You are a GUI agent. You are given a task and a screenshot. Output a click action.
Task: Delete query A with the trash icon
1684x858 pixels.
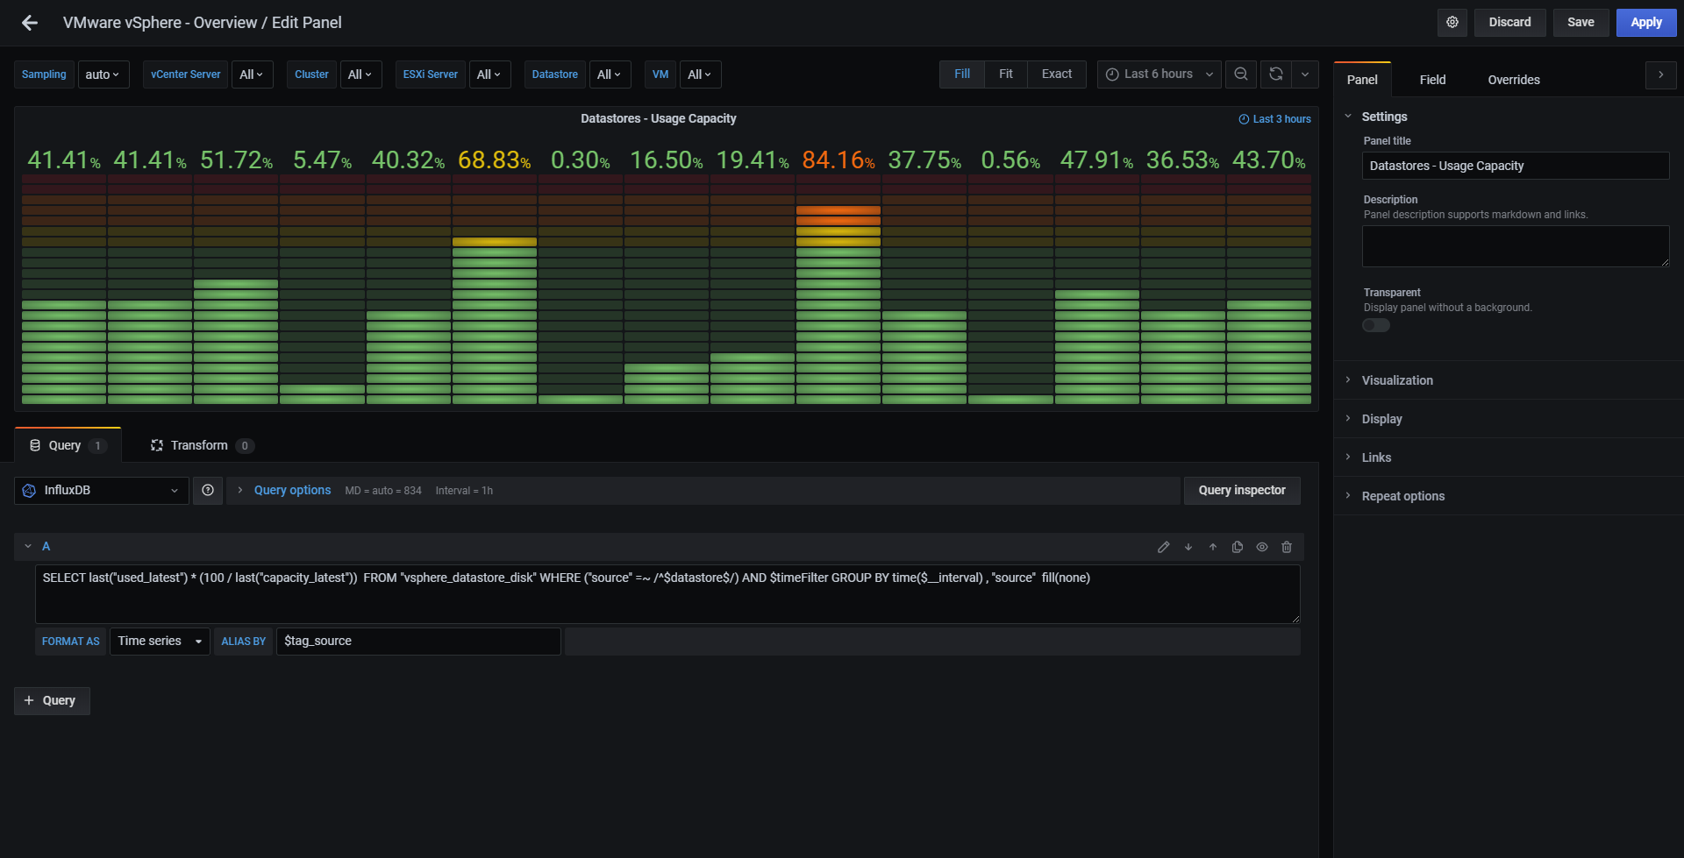click(1287, 547)
